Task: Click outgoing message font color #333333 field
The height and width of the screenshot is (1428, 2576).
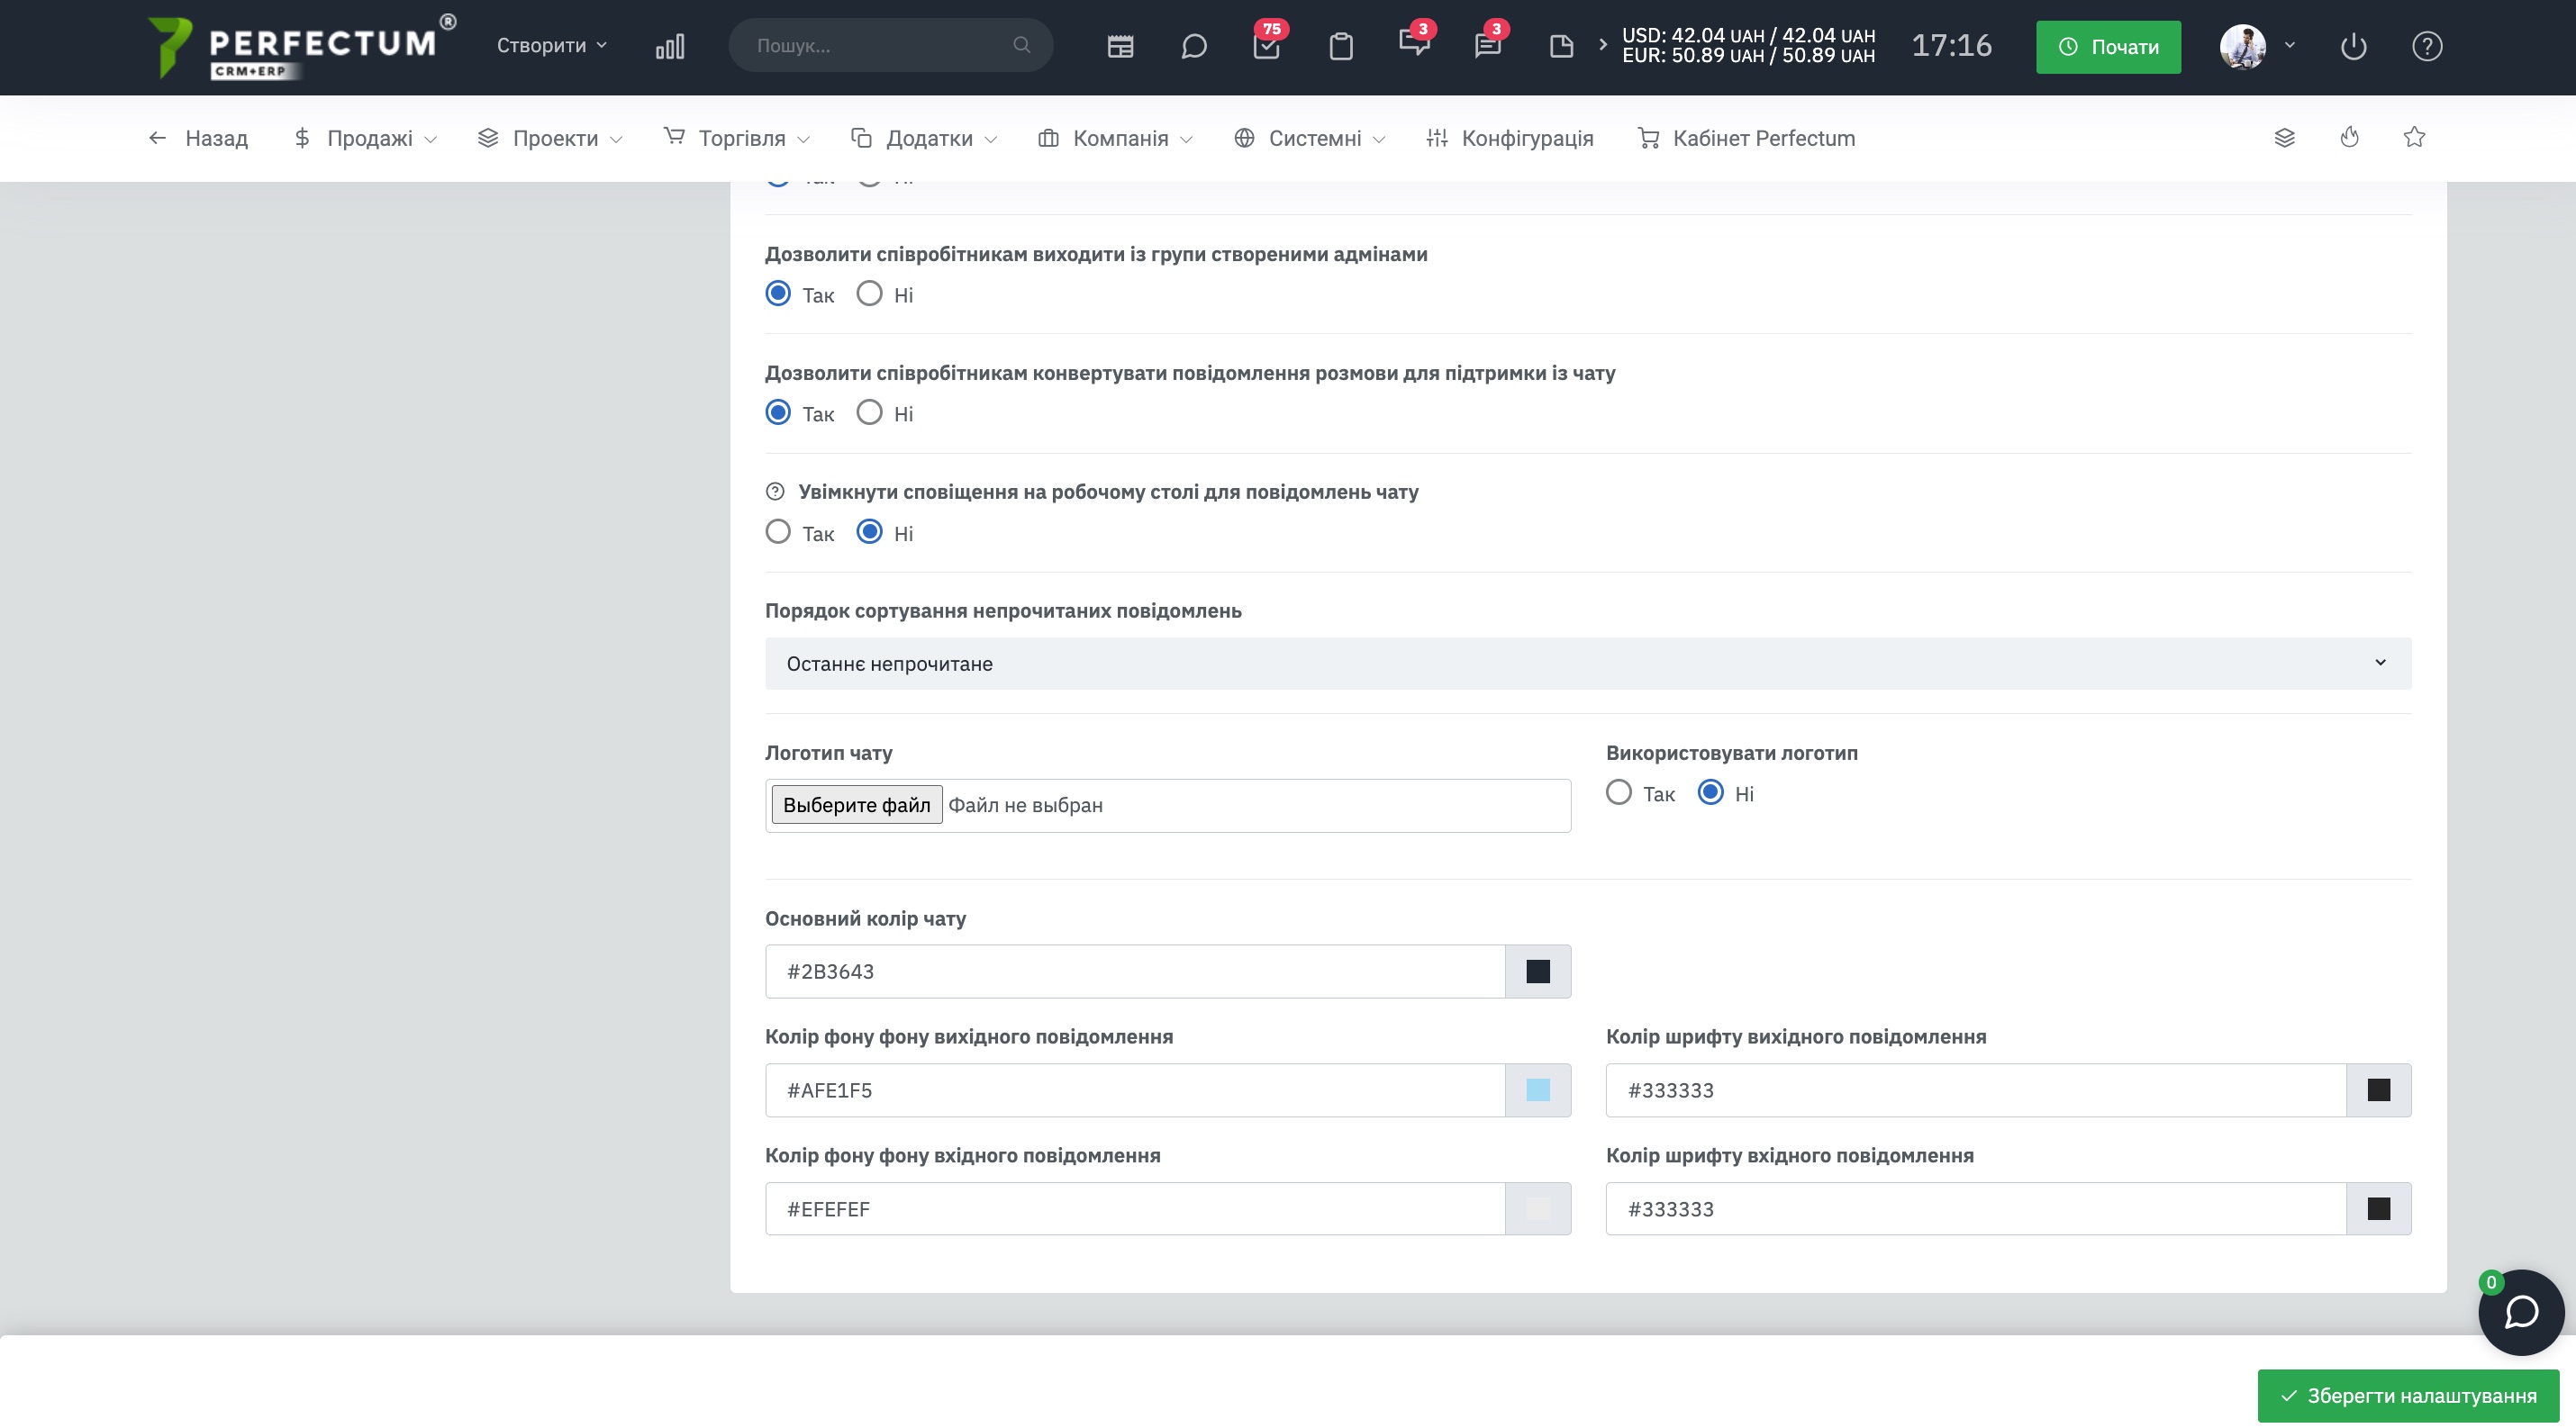Action: [1976, 1089]
